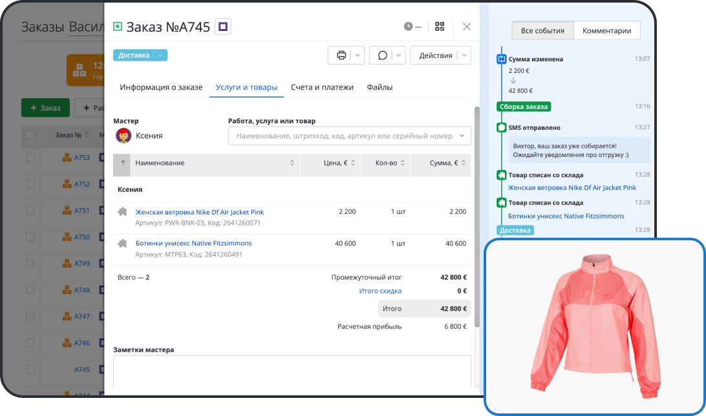Viewport: 706px width, 416px height.
Task: Open the print options dropdown arrow
Action: tap(358, 56)
